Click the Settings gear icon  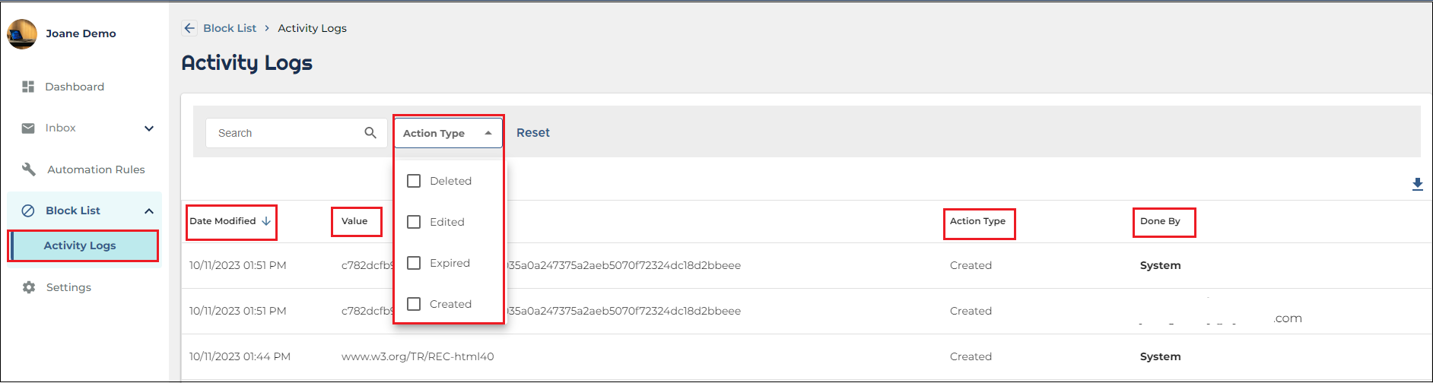pos(29,287)
